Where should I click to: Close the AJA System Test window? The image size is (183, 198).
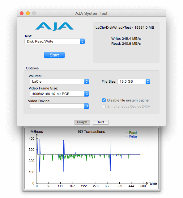[x=22, y=13]
